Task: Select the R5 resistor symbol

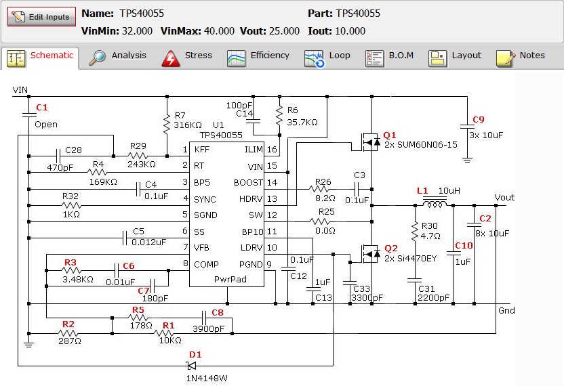Action: pos(138,318)
